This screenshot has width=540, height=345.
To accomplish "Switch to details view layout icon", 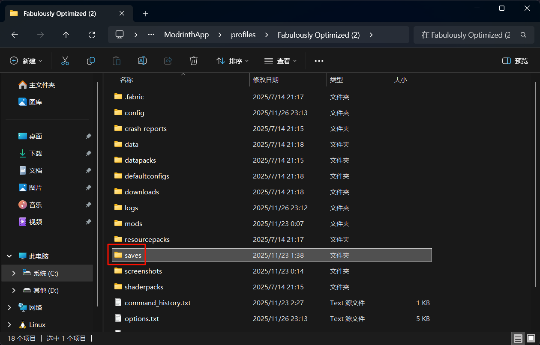I will 518,339.
